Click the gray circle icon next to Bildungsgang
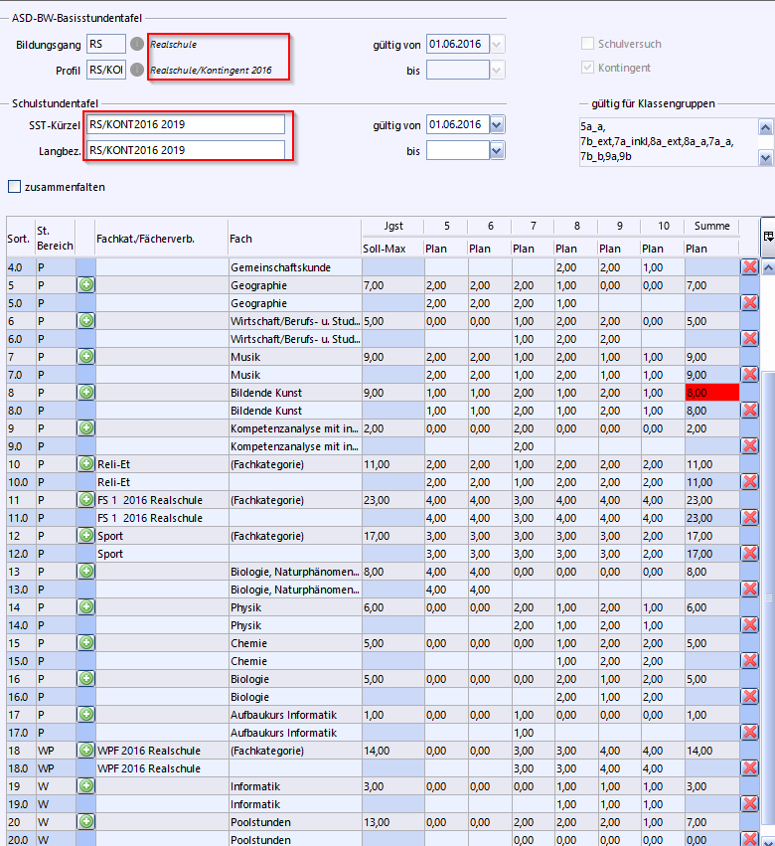 pyautogui.click(x=137, y=44)
